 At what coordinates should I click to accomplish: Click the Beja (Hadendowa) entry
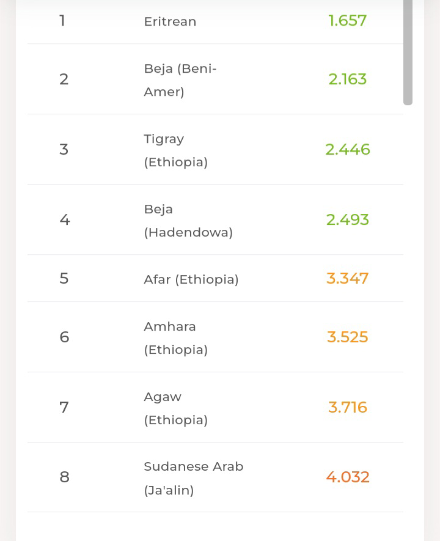click(188, 221)
